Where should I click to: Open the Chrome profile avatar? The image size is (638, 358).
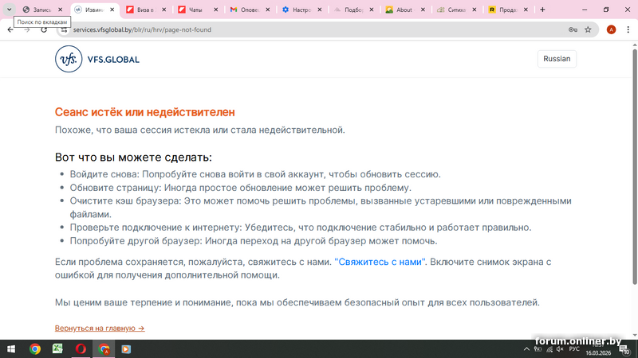pyautogui.click(x=611, y=29)
